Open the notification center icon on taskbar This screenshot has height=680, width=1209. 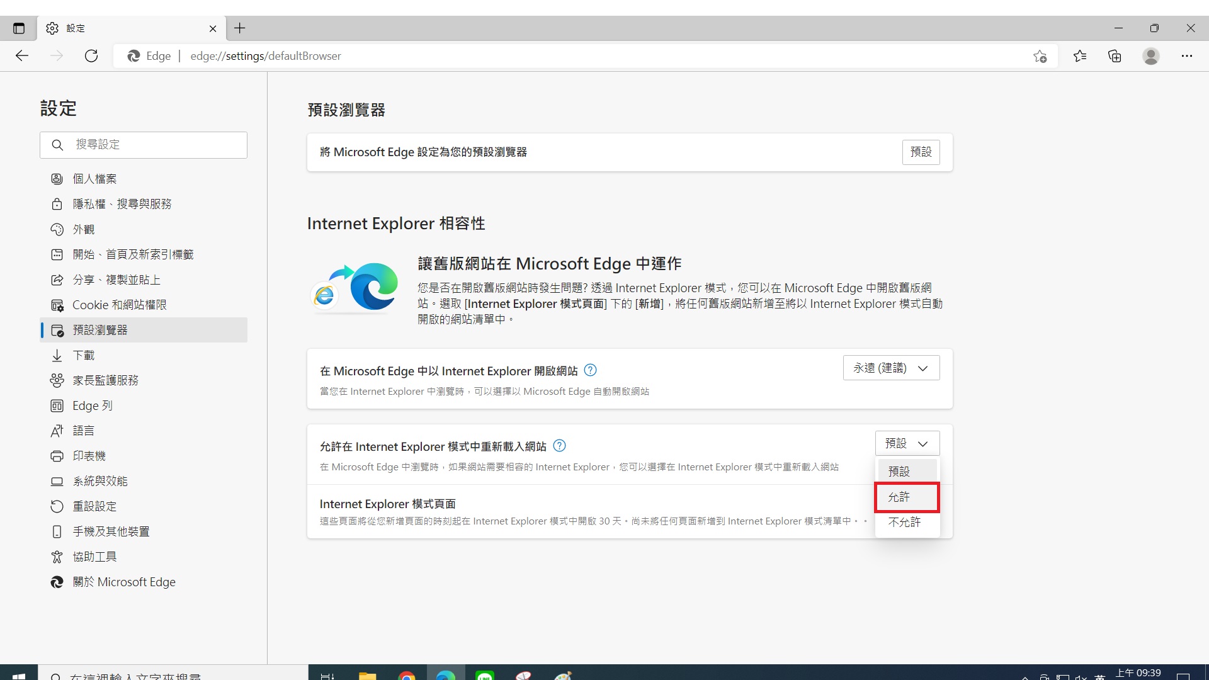1183,676
